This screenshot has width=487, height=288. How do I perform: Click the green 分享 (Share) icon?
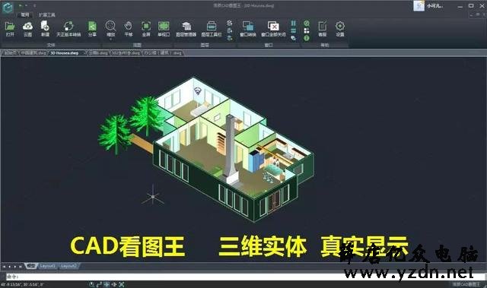click(x=92, y=26)
